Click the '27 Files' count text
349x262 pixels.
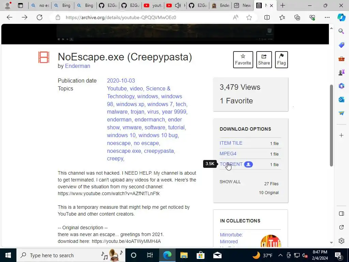point(271,184)
